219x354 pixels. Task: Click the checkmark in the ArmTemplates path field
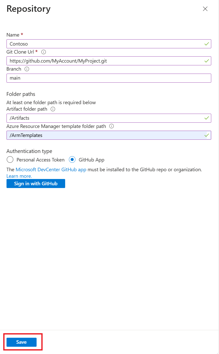206,135
